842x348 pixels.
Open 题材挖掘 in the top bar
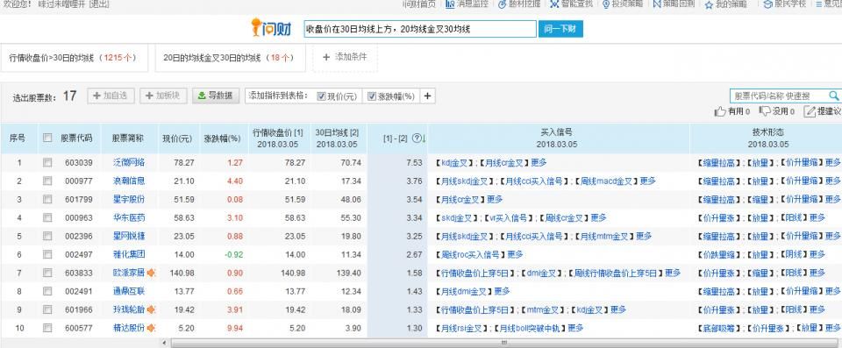point(519,4)
